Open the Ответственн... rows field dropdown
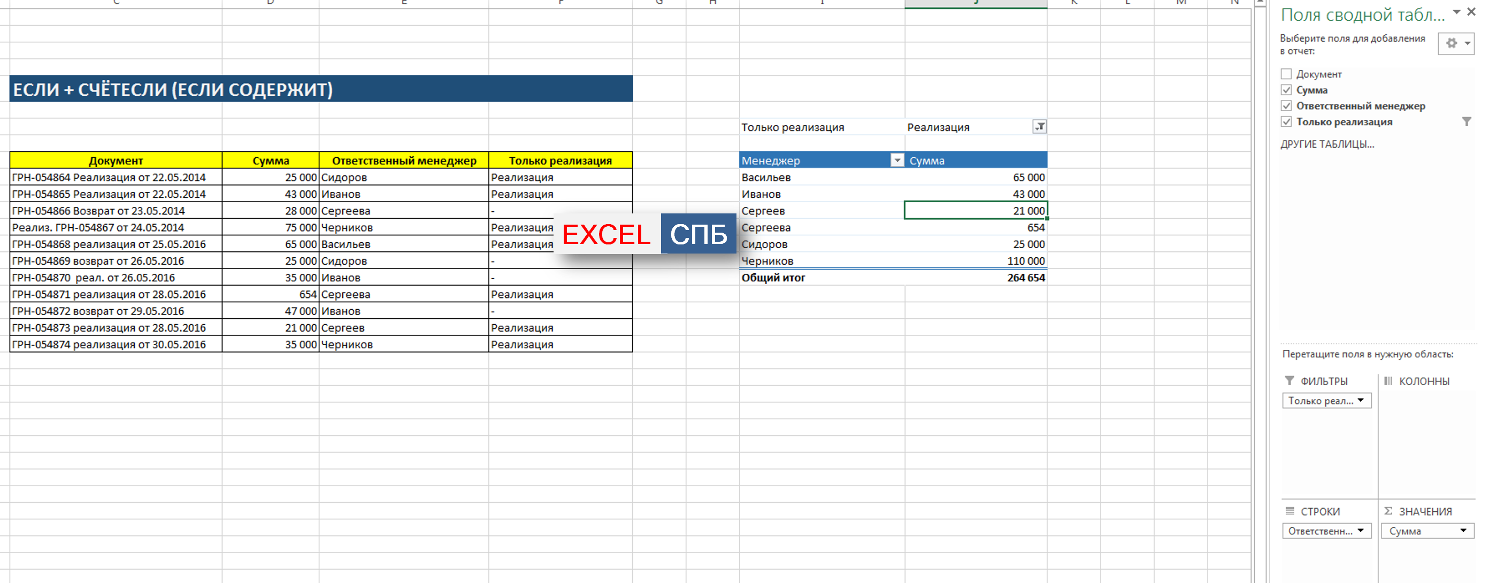 [1361, 531]
